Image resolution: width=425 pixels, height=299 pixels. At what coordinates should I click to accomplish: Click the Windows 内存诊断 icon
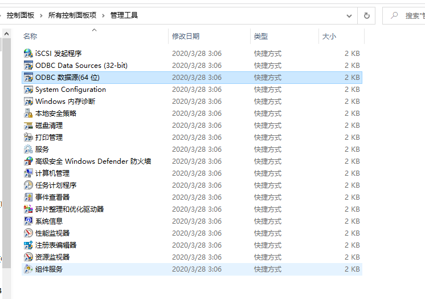point(28,102)
